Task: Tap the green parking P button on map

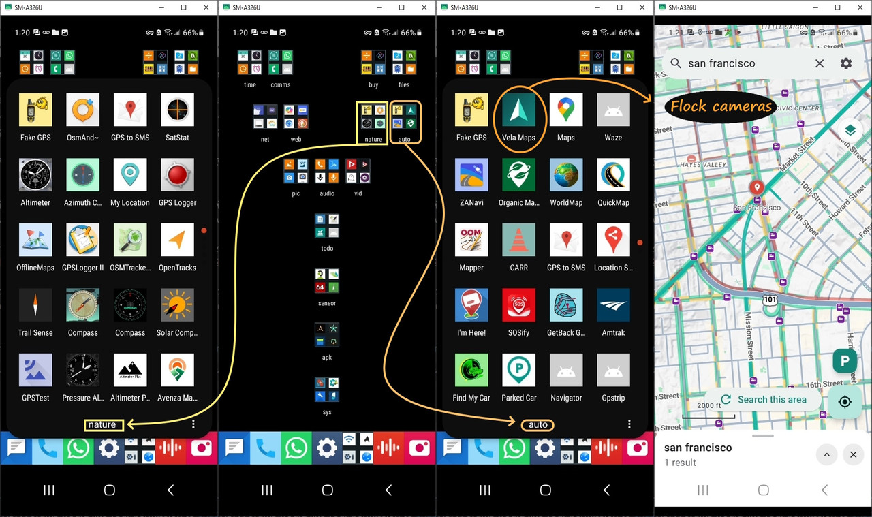Action: [845, 361]
